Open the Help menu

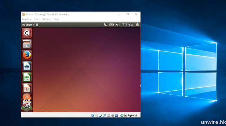[56, 19]
